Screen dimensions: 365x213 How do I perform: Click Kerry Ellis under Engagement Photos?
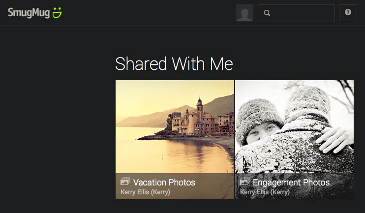point(265,192)
